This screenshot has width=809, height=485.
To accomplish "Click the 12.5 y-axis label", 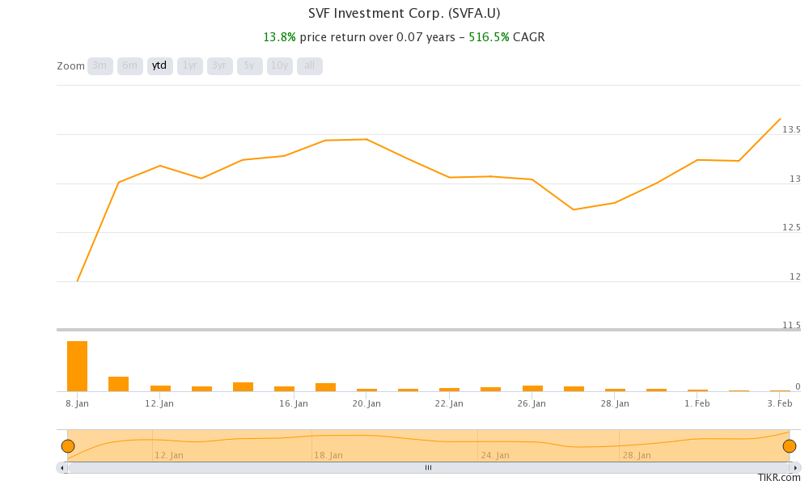I will tap(791, 227).
